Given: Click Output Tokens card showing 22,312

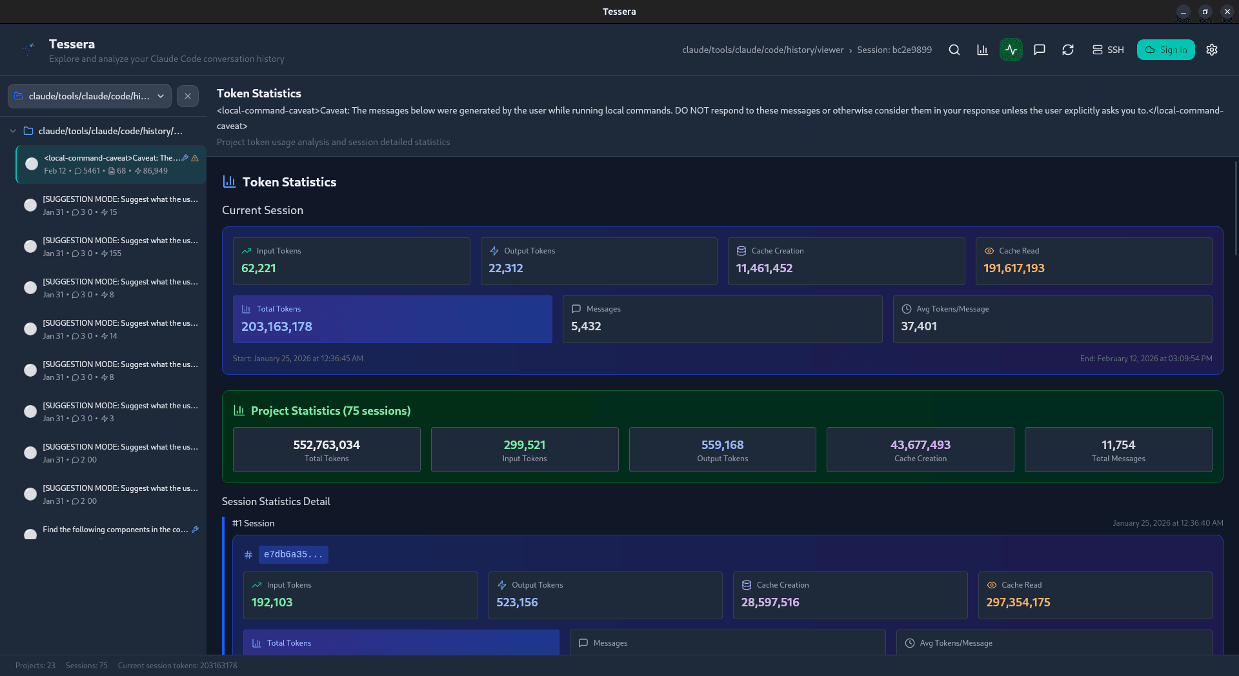Looking at the screenshot, I should click(599, 261).
